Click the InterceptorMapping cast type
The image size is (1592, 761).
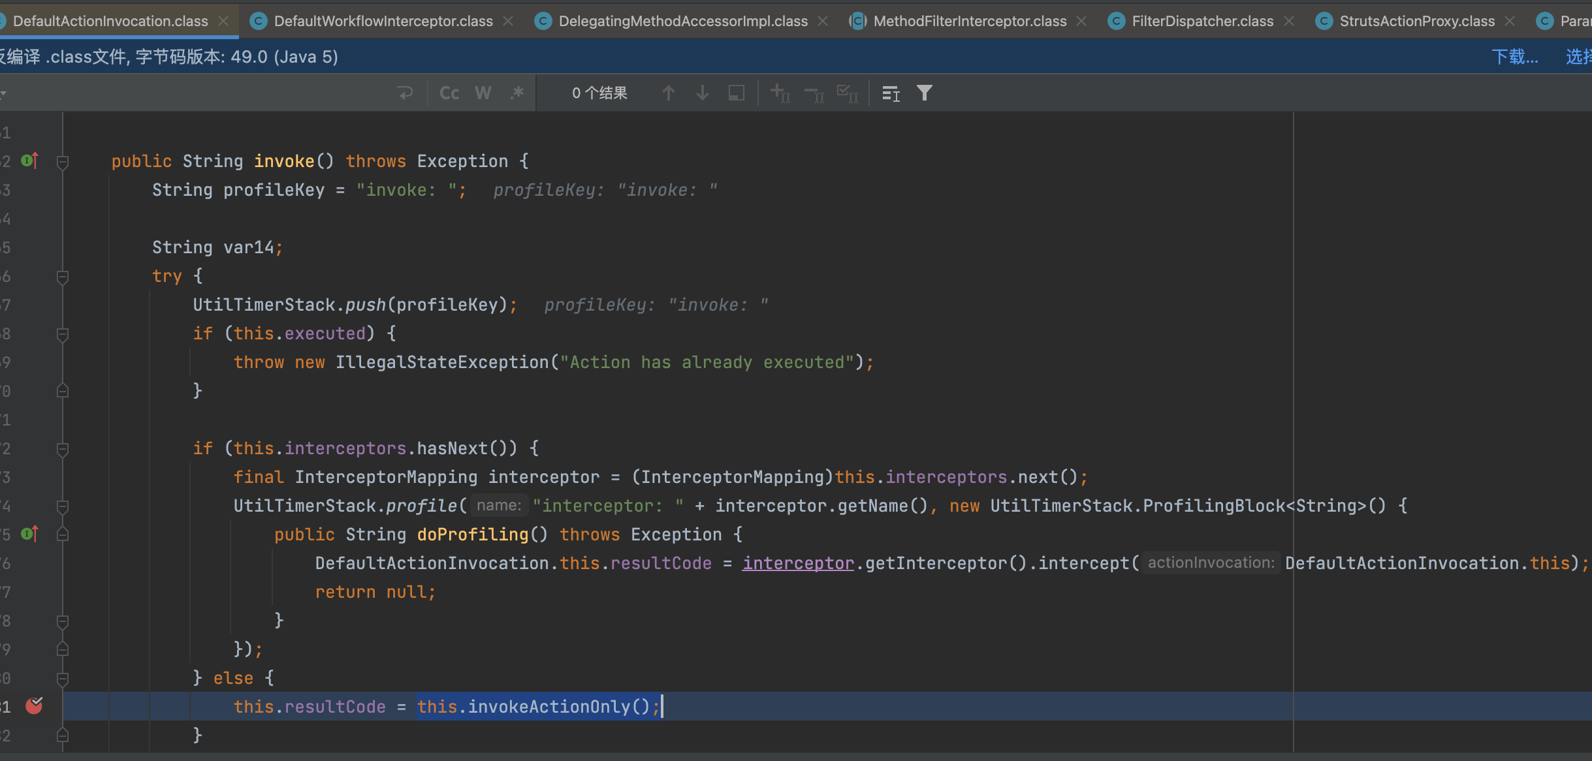(733, 477)
